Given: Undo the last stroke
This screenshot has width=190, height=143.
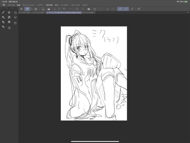Looking at the screenshot, I should tap(64, 9).
